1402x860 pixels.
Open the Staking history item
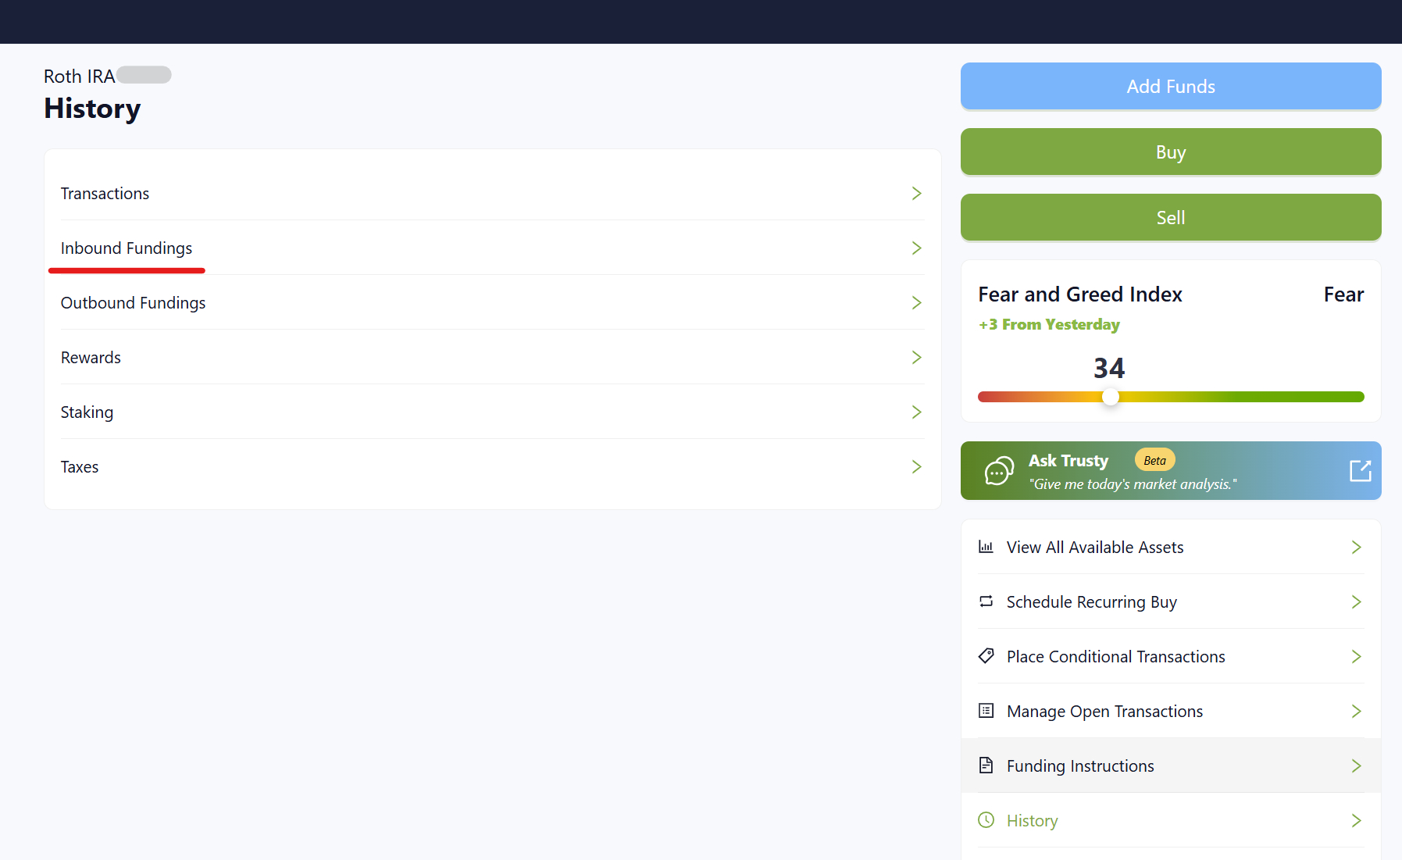[87, 412]
